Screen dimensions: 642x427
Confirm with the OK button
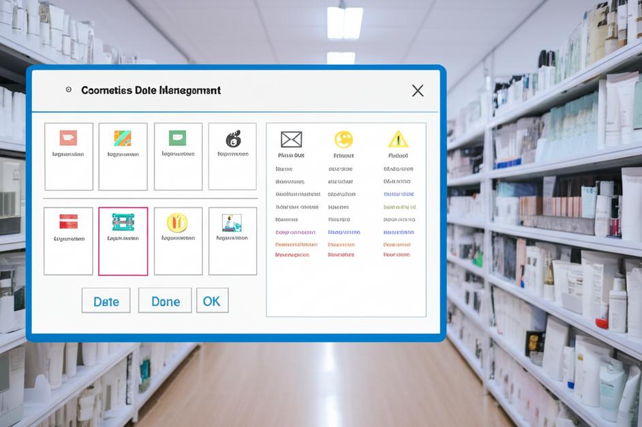click(x=212, y=301)
